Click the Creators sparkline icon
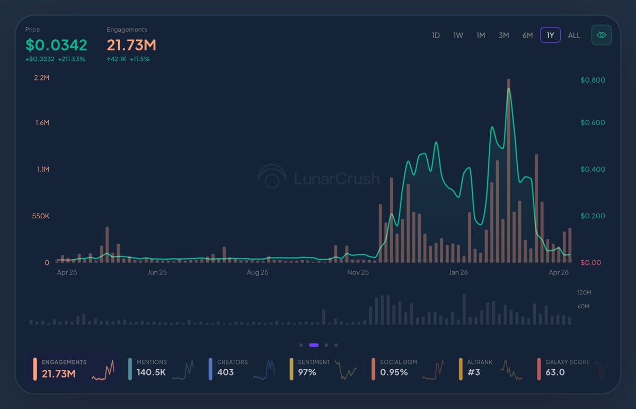 coord(263,369)
